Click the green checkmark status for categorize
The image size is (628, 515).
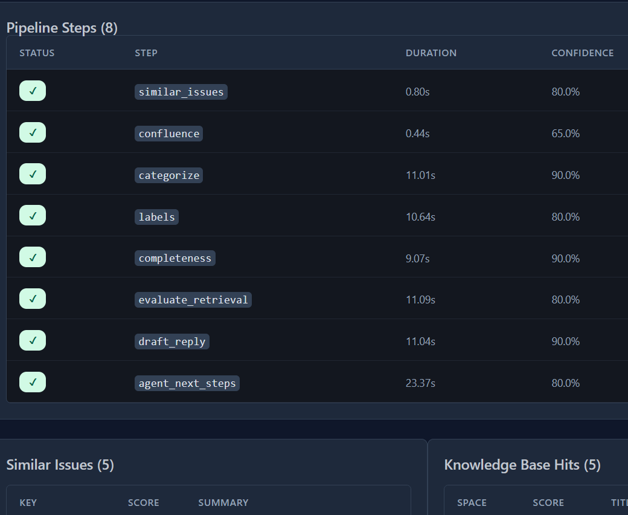33,174
